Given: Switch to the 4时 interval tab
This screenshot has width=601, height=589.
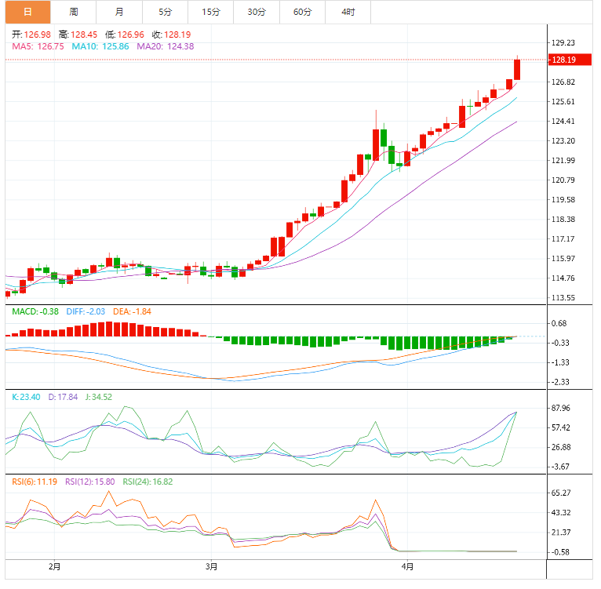Looking at the screenshot, I should click(348, 12).
